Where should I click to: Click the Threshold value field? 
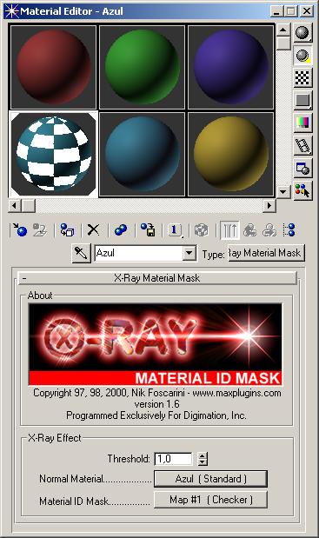click(x=173, y=459)
